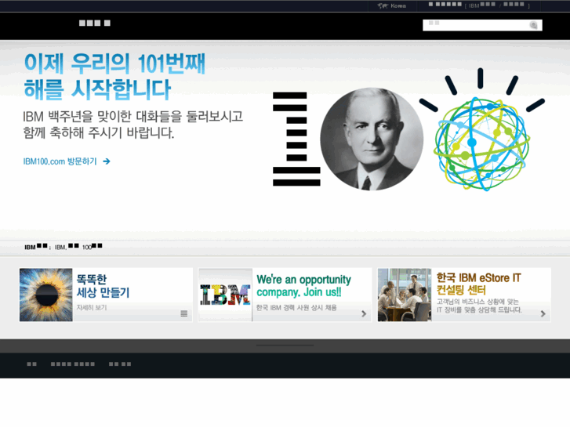This screenshot has height=427, width=570.
Task: Click the portrait photo in the 100 graphic
Action: tap(372, 139)
